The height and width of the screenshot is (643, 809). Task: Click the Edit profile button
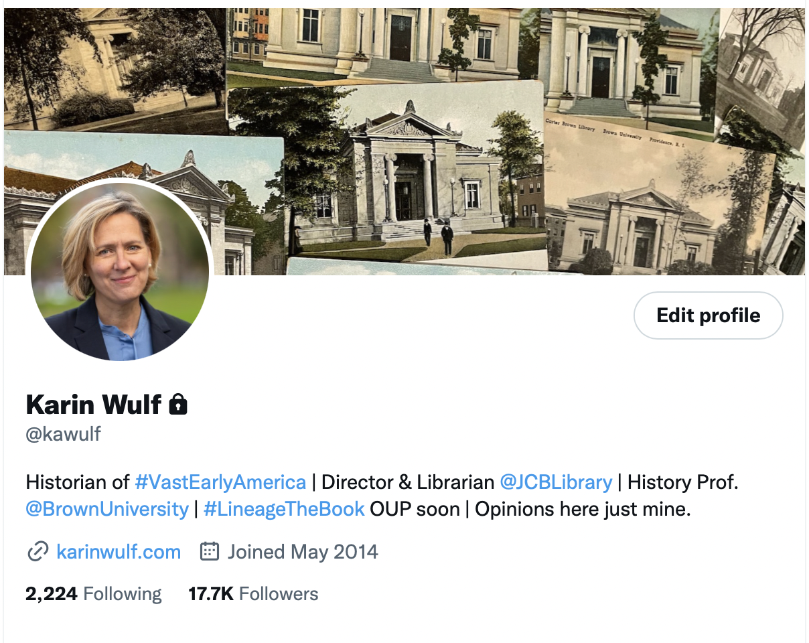(708, 315)
